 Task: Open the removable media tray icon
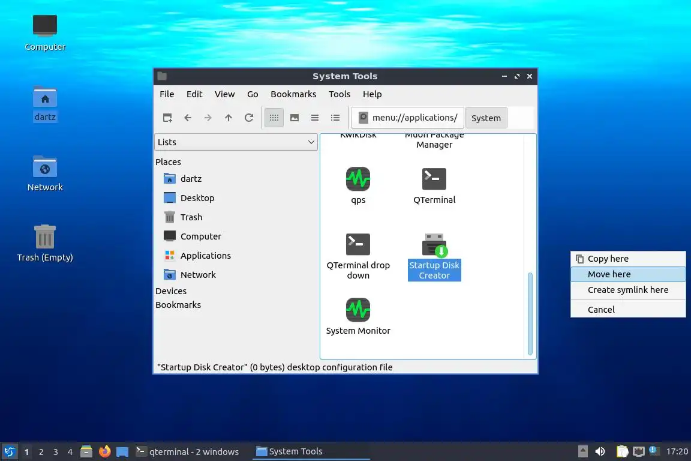582,451
